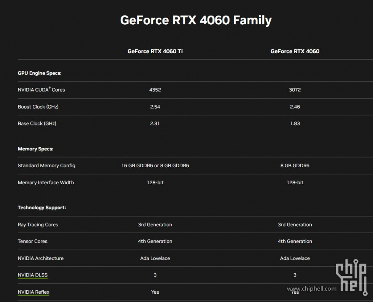Click the RTX 4060 128-bit value
This screenshot has width=373, height=302.
[295, 183]
